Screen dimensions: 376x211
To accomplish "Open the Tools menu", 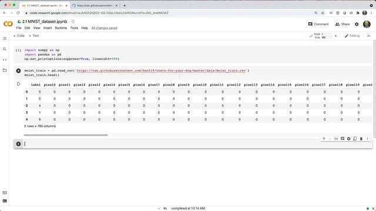I will tap(74, 28).
